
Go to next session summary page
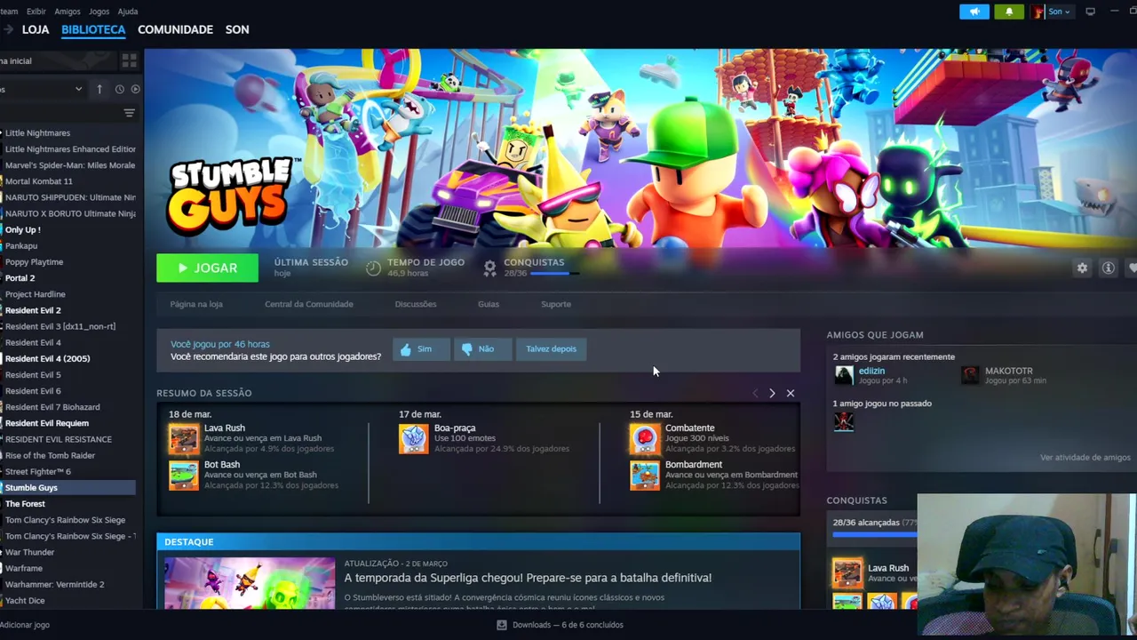click(x=772, y=393)
